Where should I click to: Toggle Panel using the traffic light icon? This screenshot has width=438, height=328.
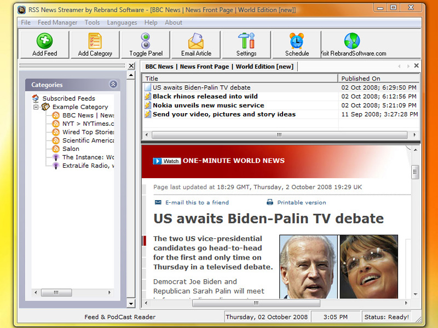coord(146,40)
